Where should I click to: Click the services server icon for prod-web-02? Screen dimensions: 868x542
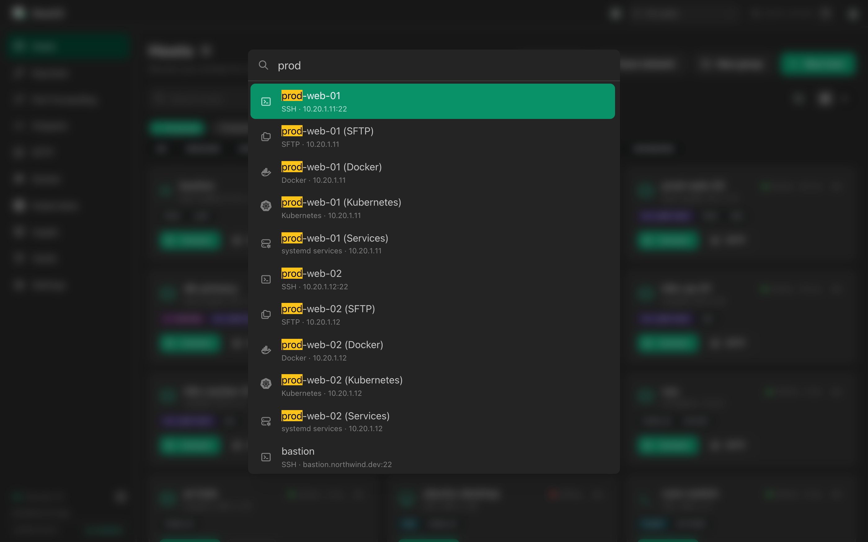click(266, 421)
